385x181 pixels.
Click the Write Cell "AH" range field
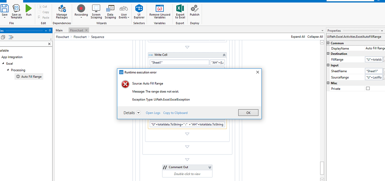tap(217, 63)
